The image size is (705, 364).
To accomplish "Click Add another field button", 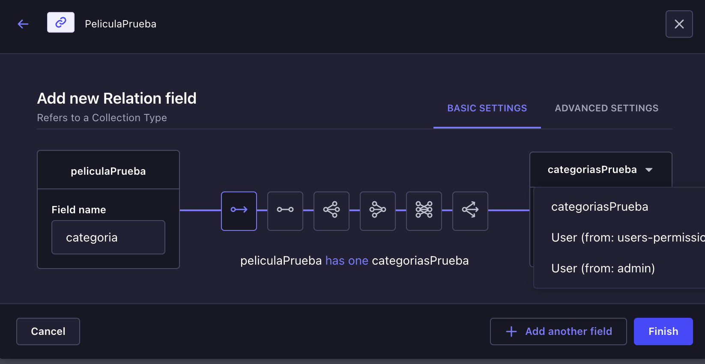I will point(559,331).
